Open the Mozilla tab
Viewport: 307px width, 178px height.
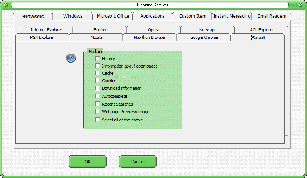(x=96, y=37)
